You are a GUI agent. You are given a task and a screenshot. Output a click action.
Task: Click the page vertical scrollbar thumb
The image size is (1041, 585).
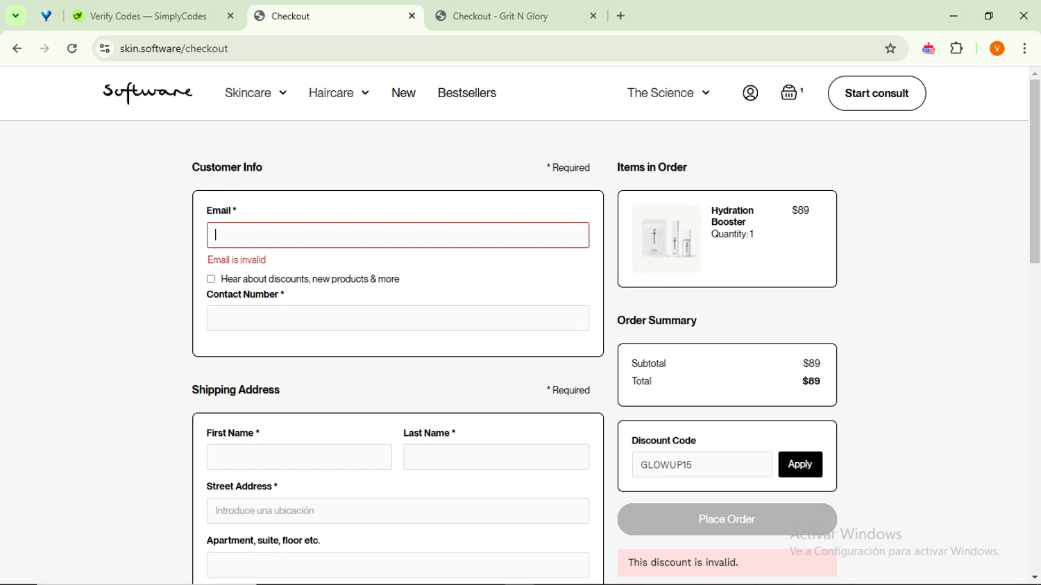pyautogui.click(x=1035, y=171)
